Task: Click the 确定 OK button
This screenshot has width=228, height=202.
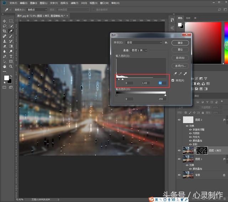Action: [x=180, y=43]
